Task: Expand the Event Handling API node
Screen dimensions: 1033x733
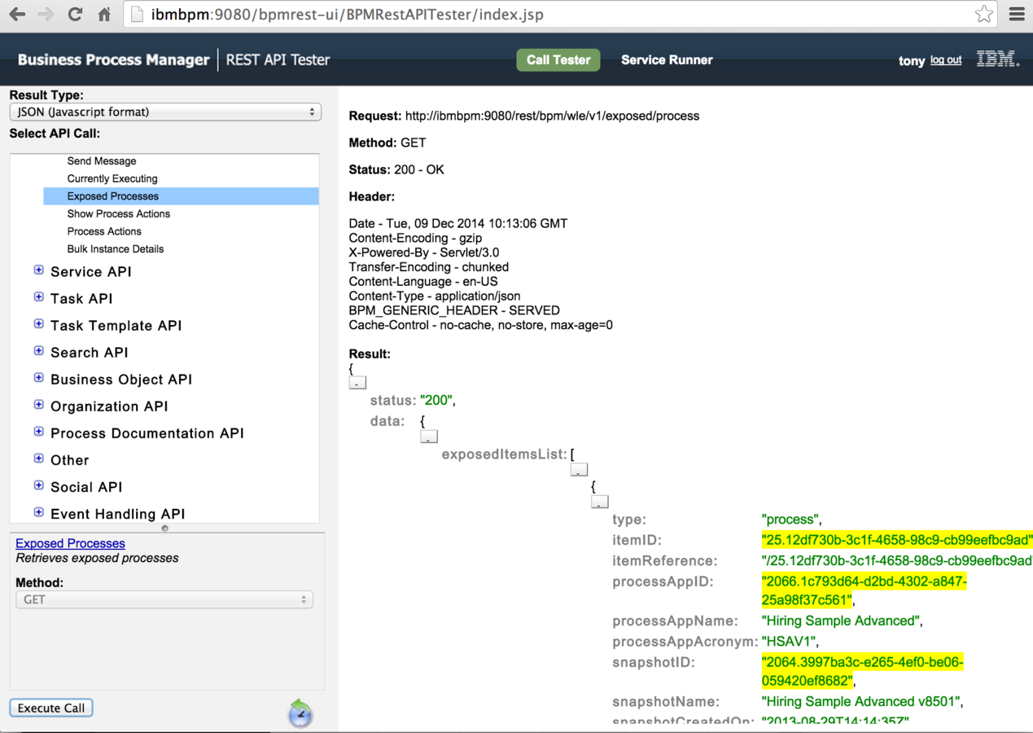Action: [x=38, y=512]
